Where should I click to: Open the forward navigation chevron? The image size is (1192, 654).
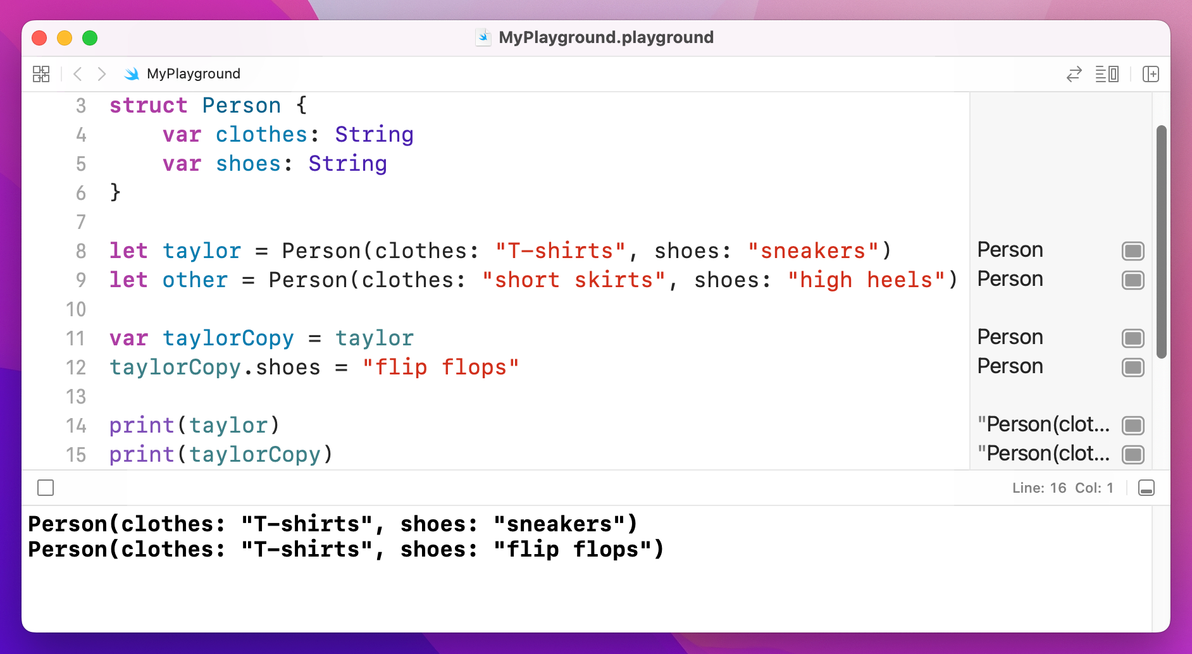point(101,73)
